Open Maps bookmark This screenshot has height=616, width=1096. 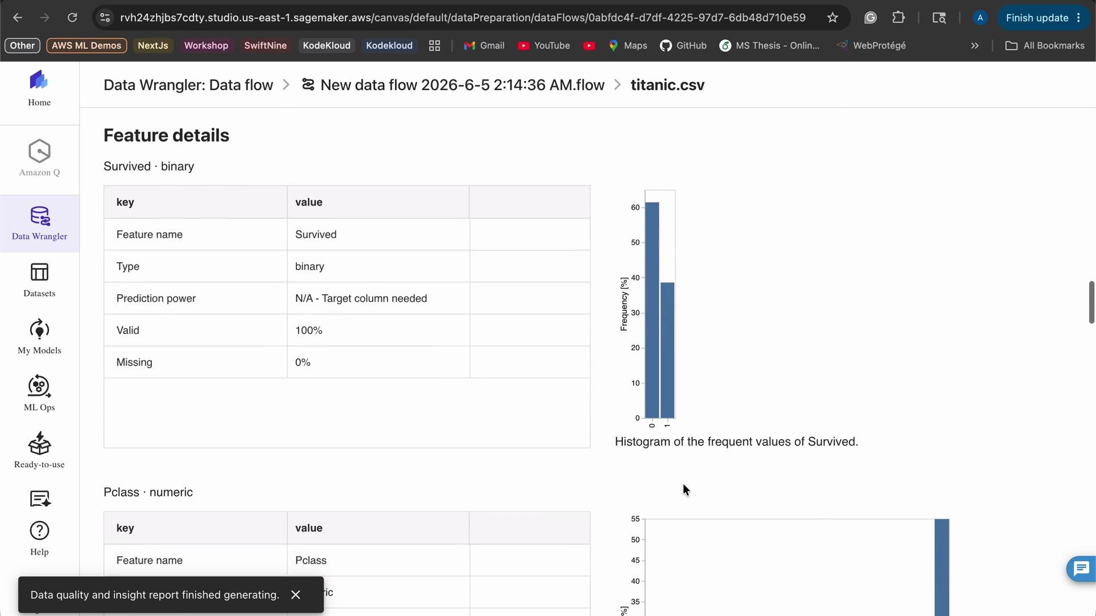pyautogui.click(x=627, y=46)
